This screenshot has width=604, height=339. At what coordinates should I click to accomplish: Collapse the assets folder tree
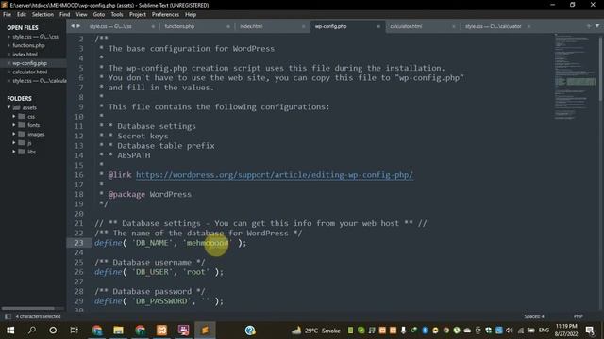tap(8, 107)
